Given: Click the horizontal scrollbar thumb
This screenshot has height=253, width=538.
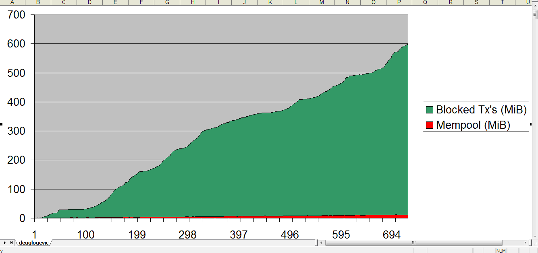Looking at the screenshot, I should click(x=414, y=243).
